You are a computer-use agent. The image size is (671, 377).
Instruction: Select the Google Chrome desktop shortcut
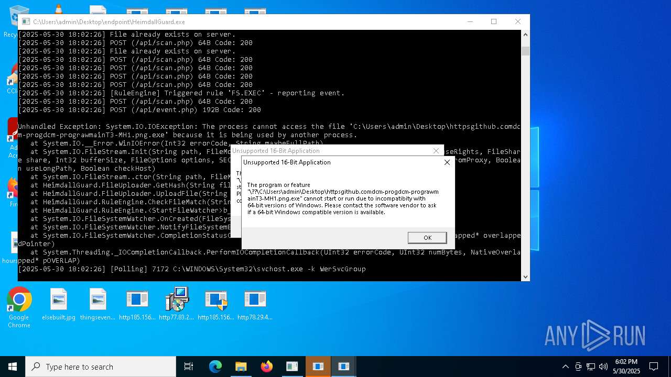click(x=19, y=308)
